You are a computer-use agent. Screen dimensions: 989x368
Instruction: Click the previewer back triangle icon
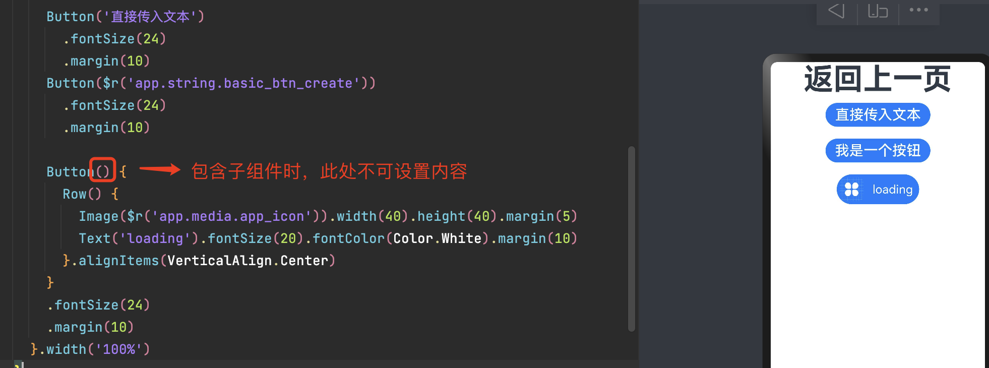pos(836,11)
